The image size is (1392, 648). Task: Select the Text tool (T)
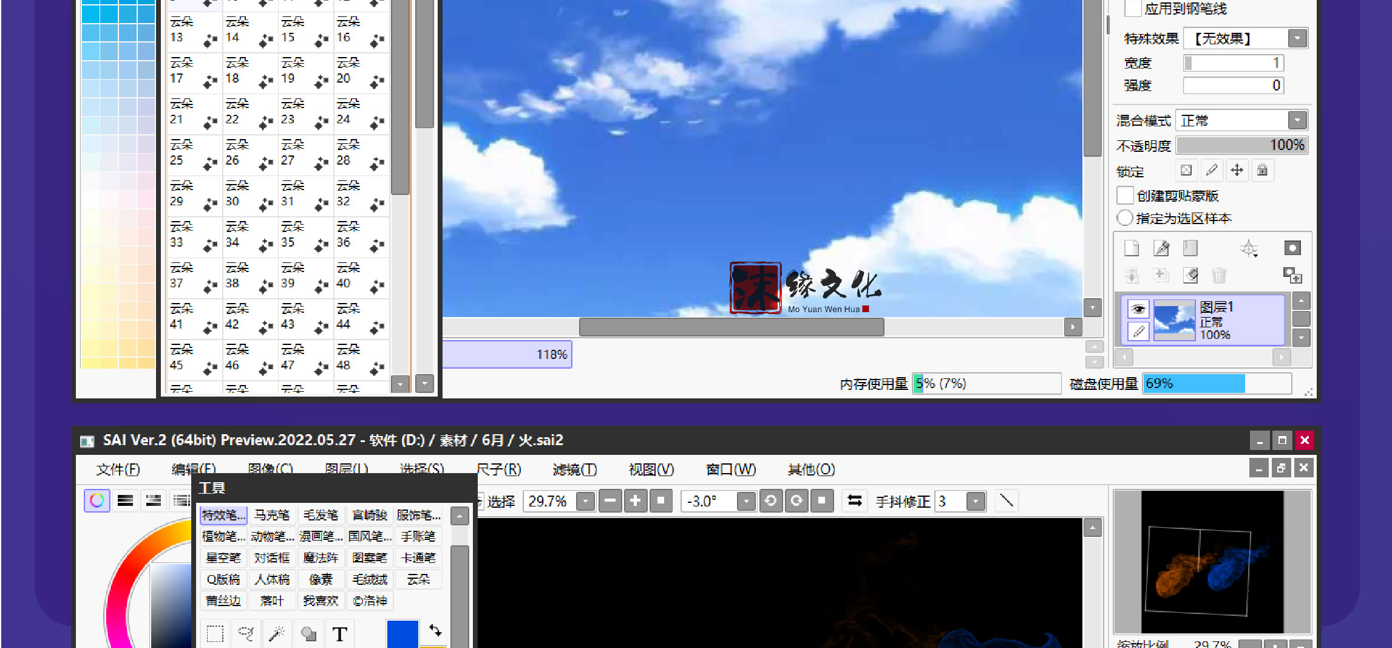click(340, 634)
